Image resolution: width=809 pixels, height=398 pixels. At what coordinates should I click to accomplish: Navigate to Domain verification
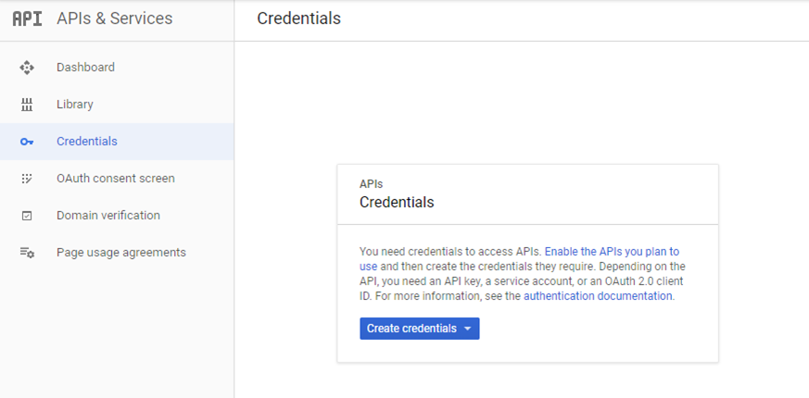pyautogui.click(x=107, y=216)
